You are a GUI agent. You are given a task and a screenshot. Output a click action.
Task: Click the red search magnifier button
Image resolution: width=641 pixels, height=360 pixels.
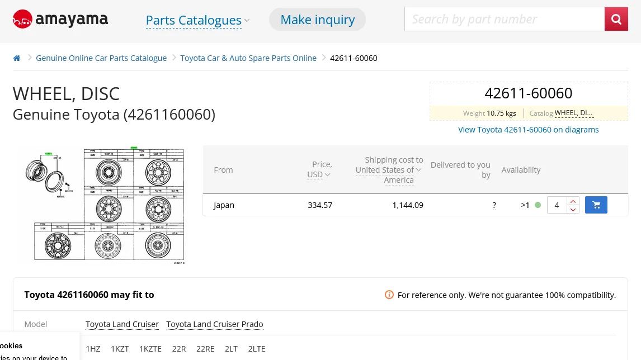pyautogui.click(x=616, y=20)
